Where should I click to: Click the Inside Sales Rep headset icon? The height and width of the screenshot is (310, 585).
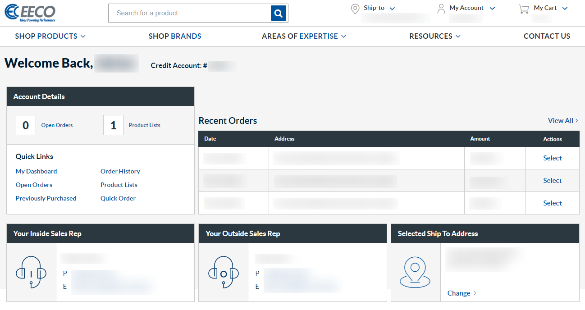31,272
